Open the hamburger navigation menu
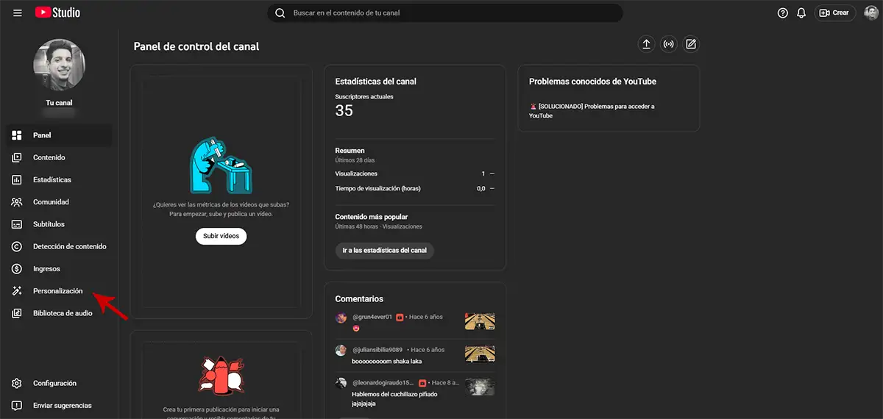Screen dimensions: 883x419 (x=18, y=12)
